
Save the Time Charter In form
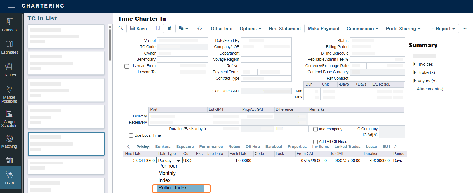tap(138, 29)
